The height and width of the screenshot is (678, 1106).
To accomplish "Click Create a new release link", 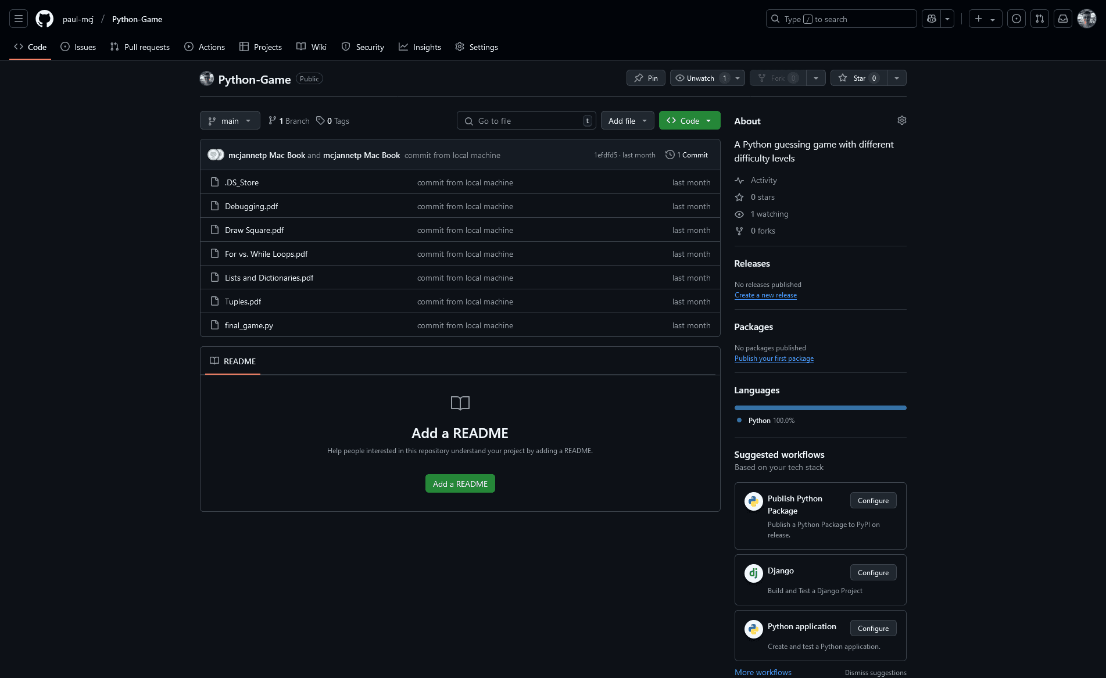I will (765, 295).
